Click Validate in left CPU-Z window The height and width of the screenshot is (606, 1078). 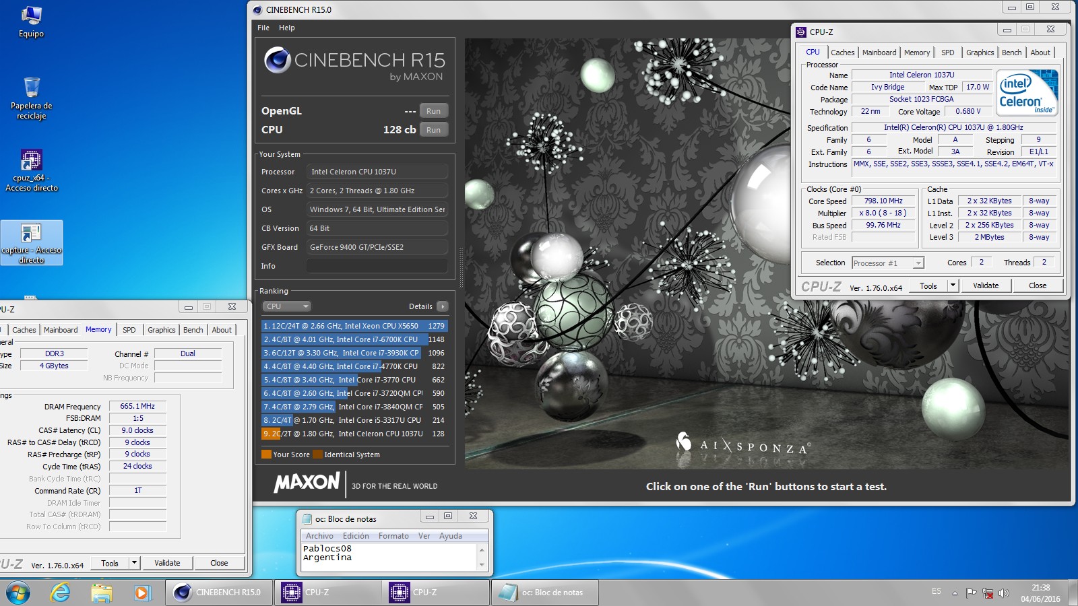[x=167, y=563]
